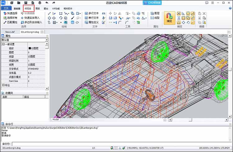This screenshot has width=233, height=152.
Task: Toggle center snap (circle icon)
Action: coord(188,14)
